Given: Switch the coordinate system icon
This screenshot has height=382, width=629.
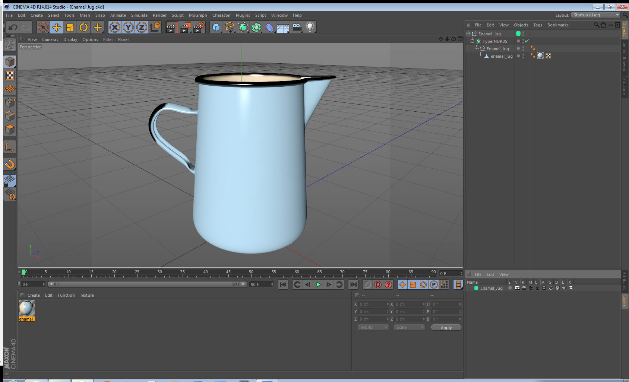Looking at the screenshot, I should (155, 27).
